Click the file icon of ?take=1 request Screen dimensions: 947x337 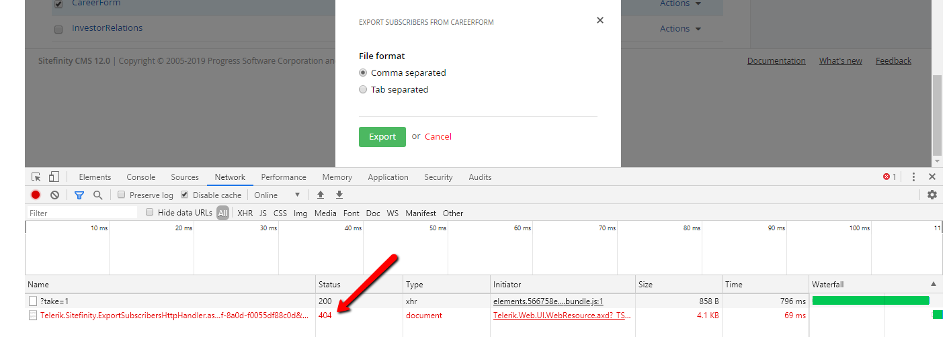(x=33, y=301)
